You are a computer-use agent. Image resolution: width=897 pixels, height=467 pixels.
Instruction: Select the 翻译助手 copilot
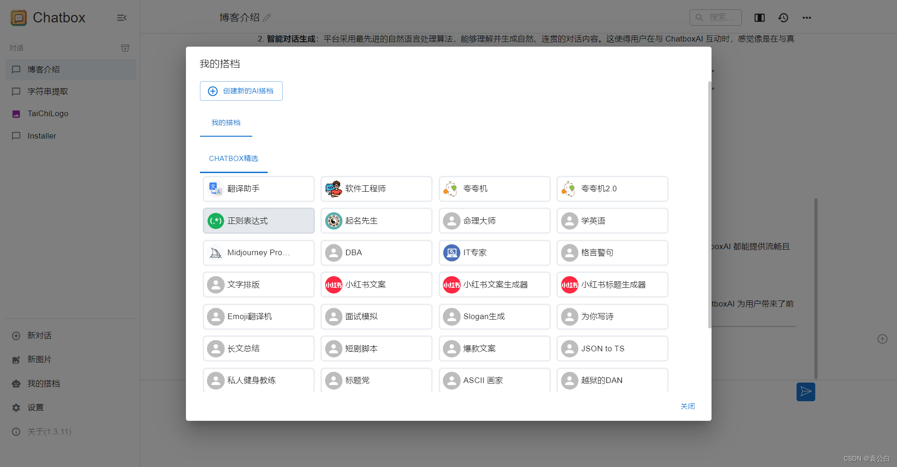(x=259, y=188)
